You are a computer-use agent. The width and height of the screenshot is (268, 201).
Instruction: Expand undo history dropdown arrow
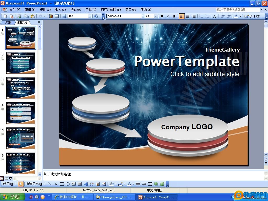coord(44,16)
